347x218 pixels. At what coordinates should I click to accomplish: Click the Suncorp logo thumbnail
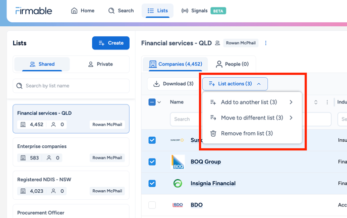pyautogui.click(x=177, y=140)
